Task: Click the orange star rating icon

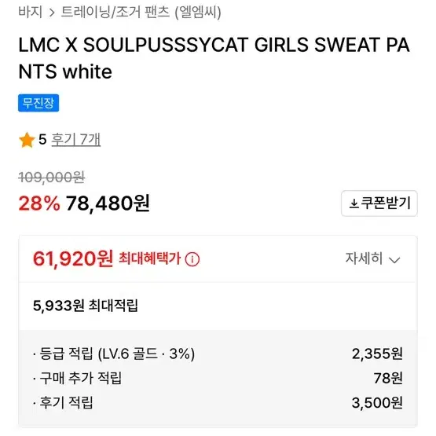Action: tap(27, 140)
